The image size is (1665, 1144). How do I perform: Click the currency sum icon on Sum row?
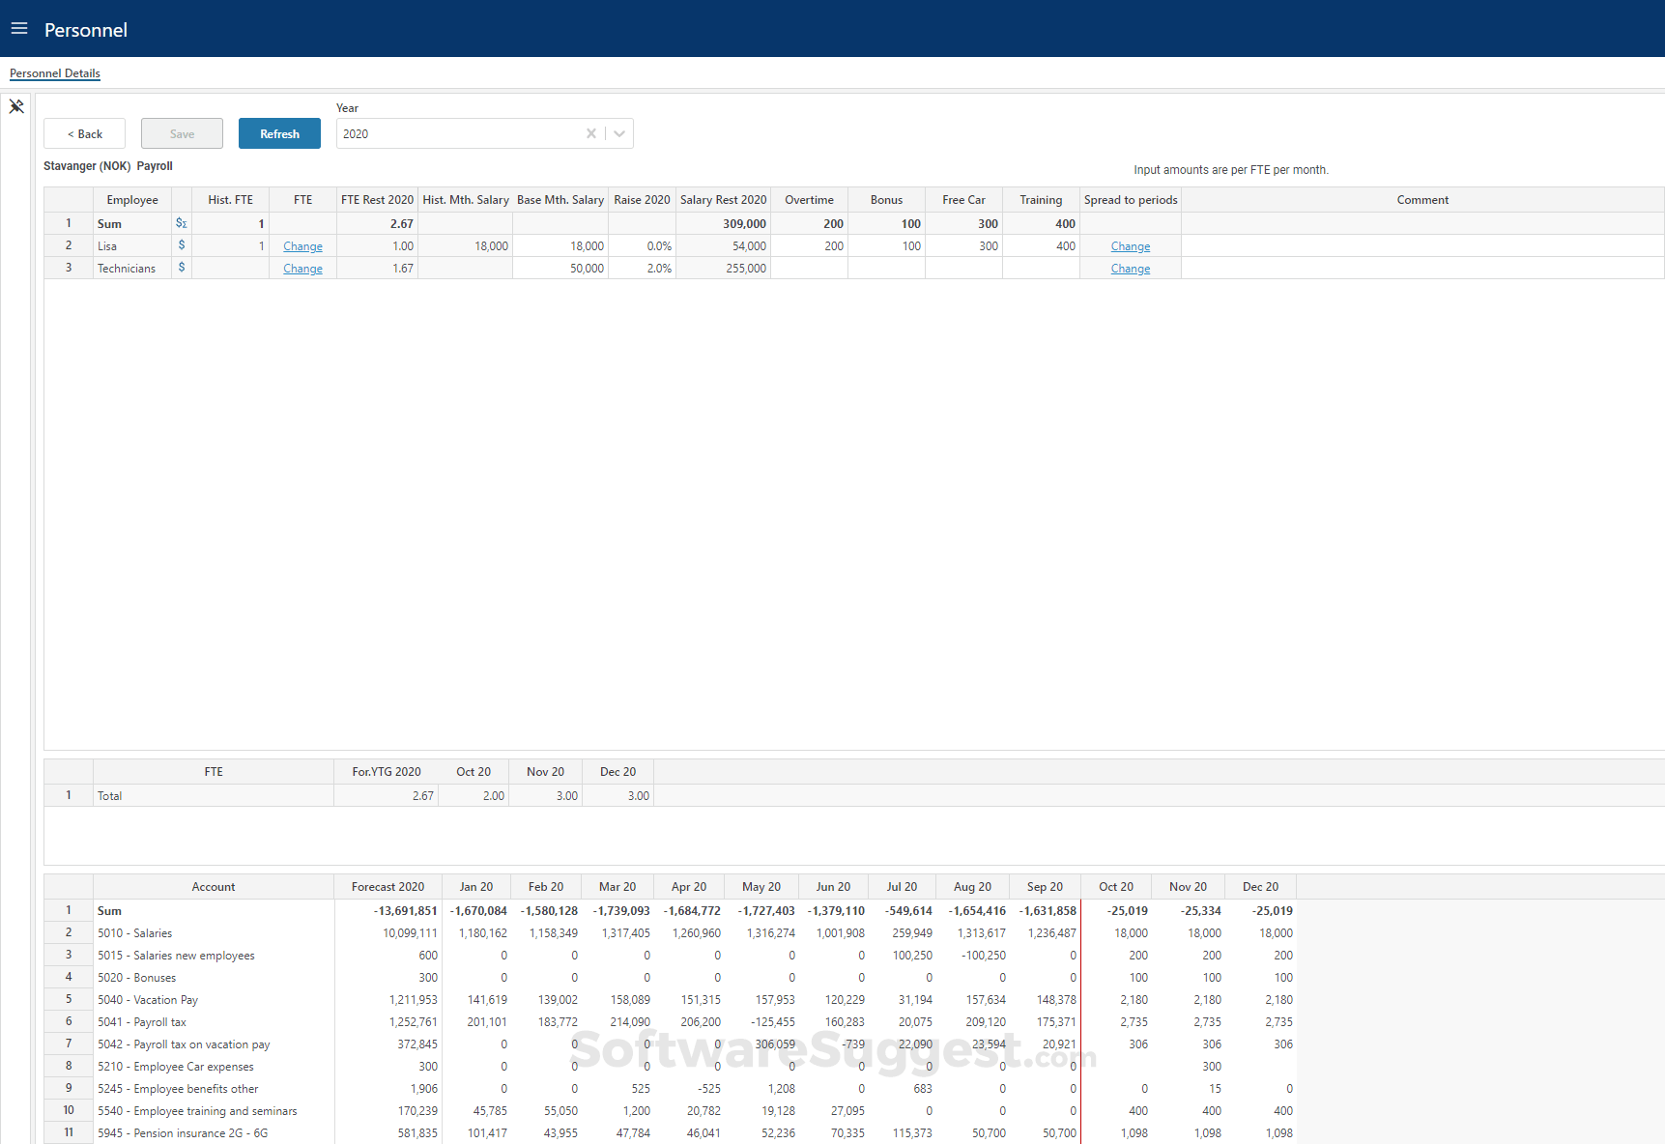181,223
